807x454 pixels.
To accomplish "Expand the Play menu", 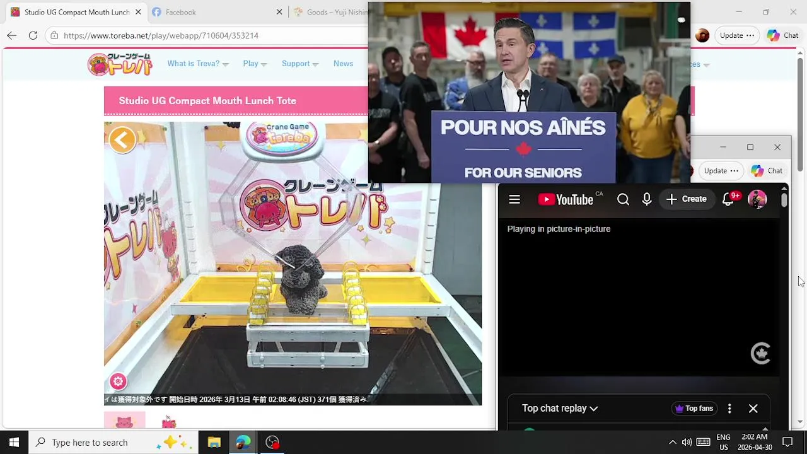I will [x=255, y=64].
